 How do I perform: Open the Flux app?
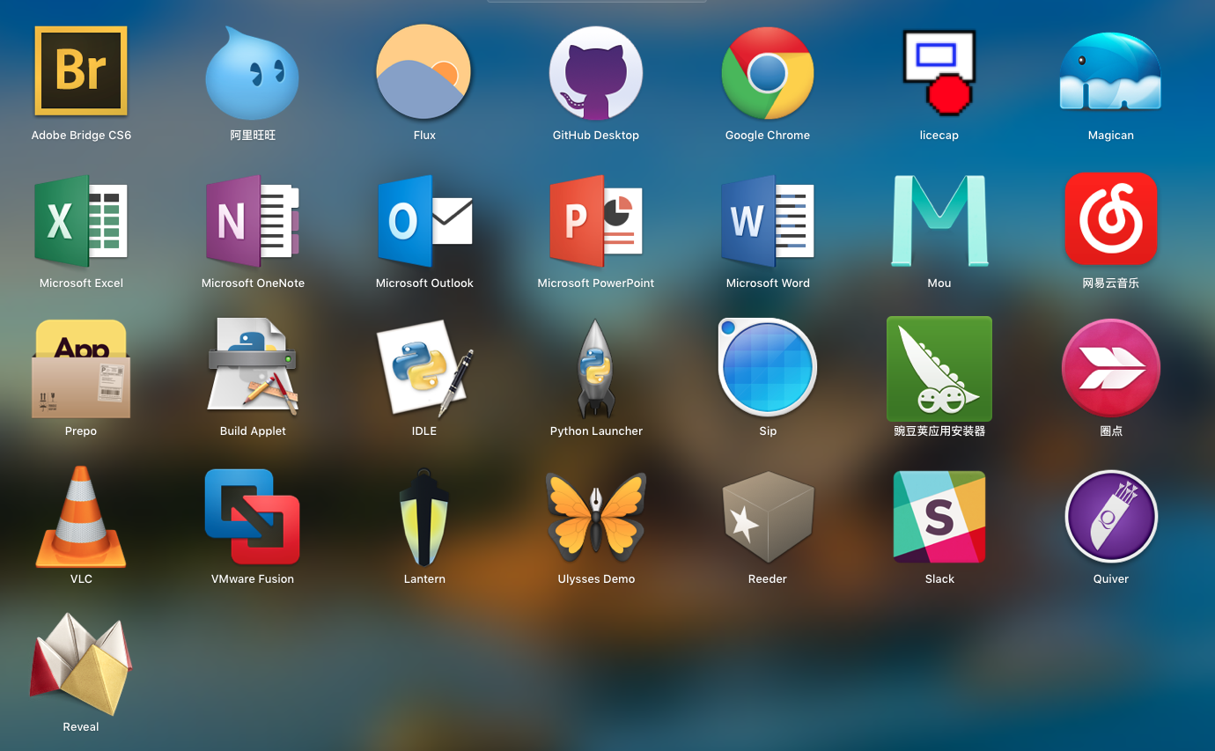424,72
